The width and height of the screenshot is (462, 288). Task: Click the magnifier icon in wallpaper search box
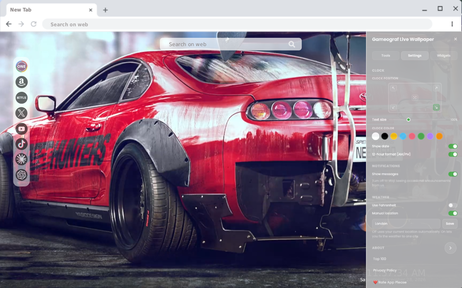pyautogui.click(x=292, y=44)
